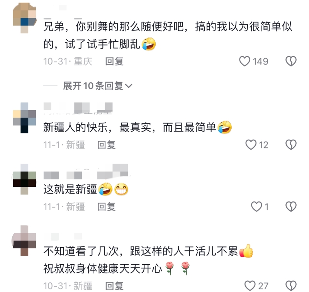Dislike the 新疆人的快乐 comment

click(x=291, y=145)
